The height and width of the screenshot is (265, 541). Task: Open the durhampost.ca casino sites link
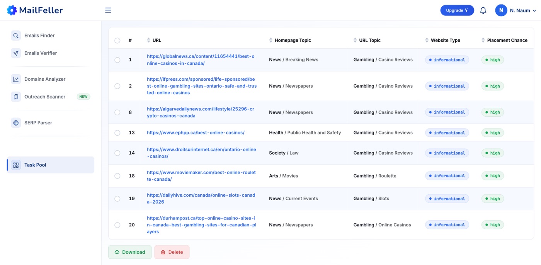[x=201, y=225]
